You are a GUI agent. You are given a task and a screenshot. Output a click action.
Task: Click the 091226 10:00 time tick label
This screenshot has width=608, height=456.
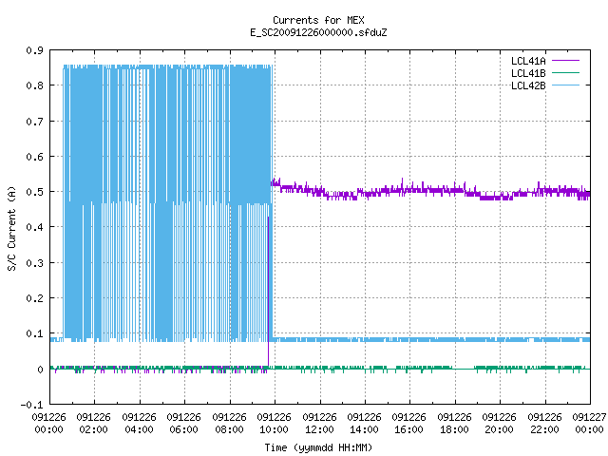(275, 424)
